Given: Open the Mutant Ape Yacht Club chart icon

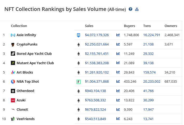Looking at the screenshot, I should click(x=118, y=63).
